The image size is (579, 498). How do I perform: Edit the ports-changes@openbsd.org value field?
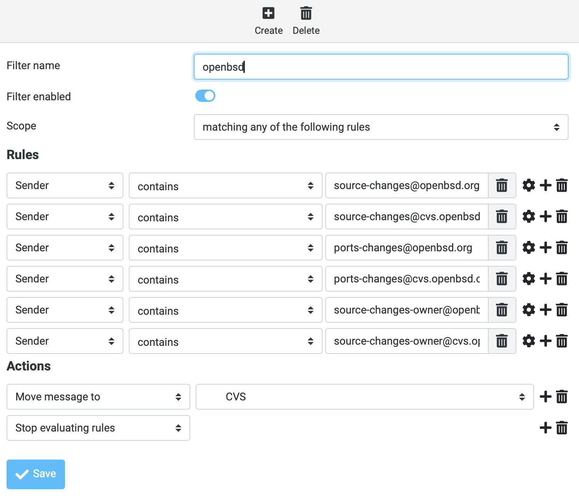[407, 247]
